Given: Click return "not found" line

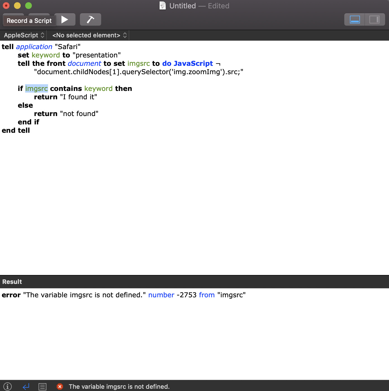Looking at the screenshot, I should click(x=66, y=114).
